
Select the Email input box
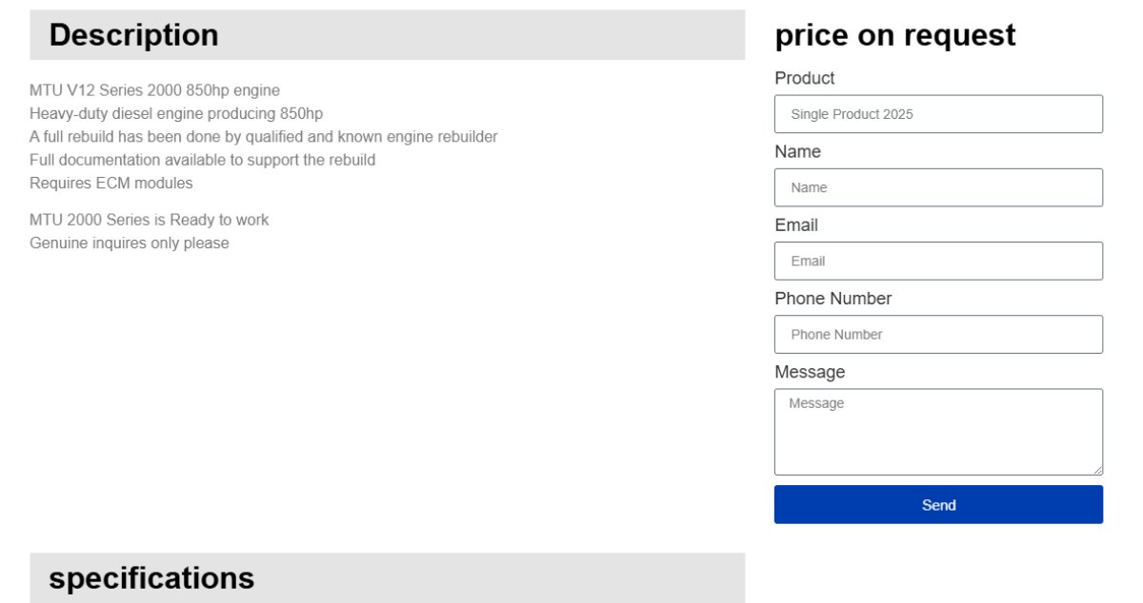(x=938, y=261)
